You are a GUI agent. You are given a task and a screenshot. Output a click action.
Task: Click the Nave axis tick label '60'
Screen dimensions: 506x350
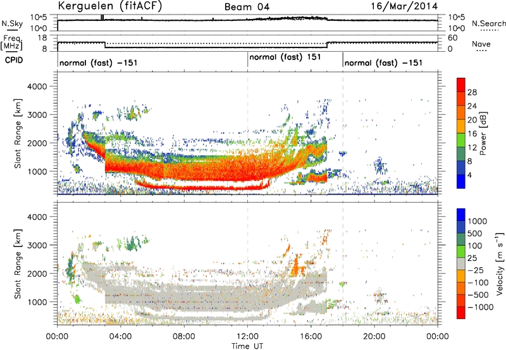click(x=453, y=38)
